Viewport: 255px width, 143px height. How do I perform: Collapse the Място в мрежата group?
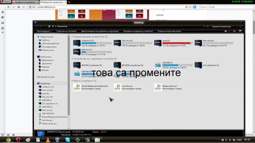[72, 81]
